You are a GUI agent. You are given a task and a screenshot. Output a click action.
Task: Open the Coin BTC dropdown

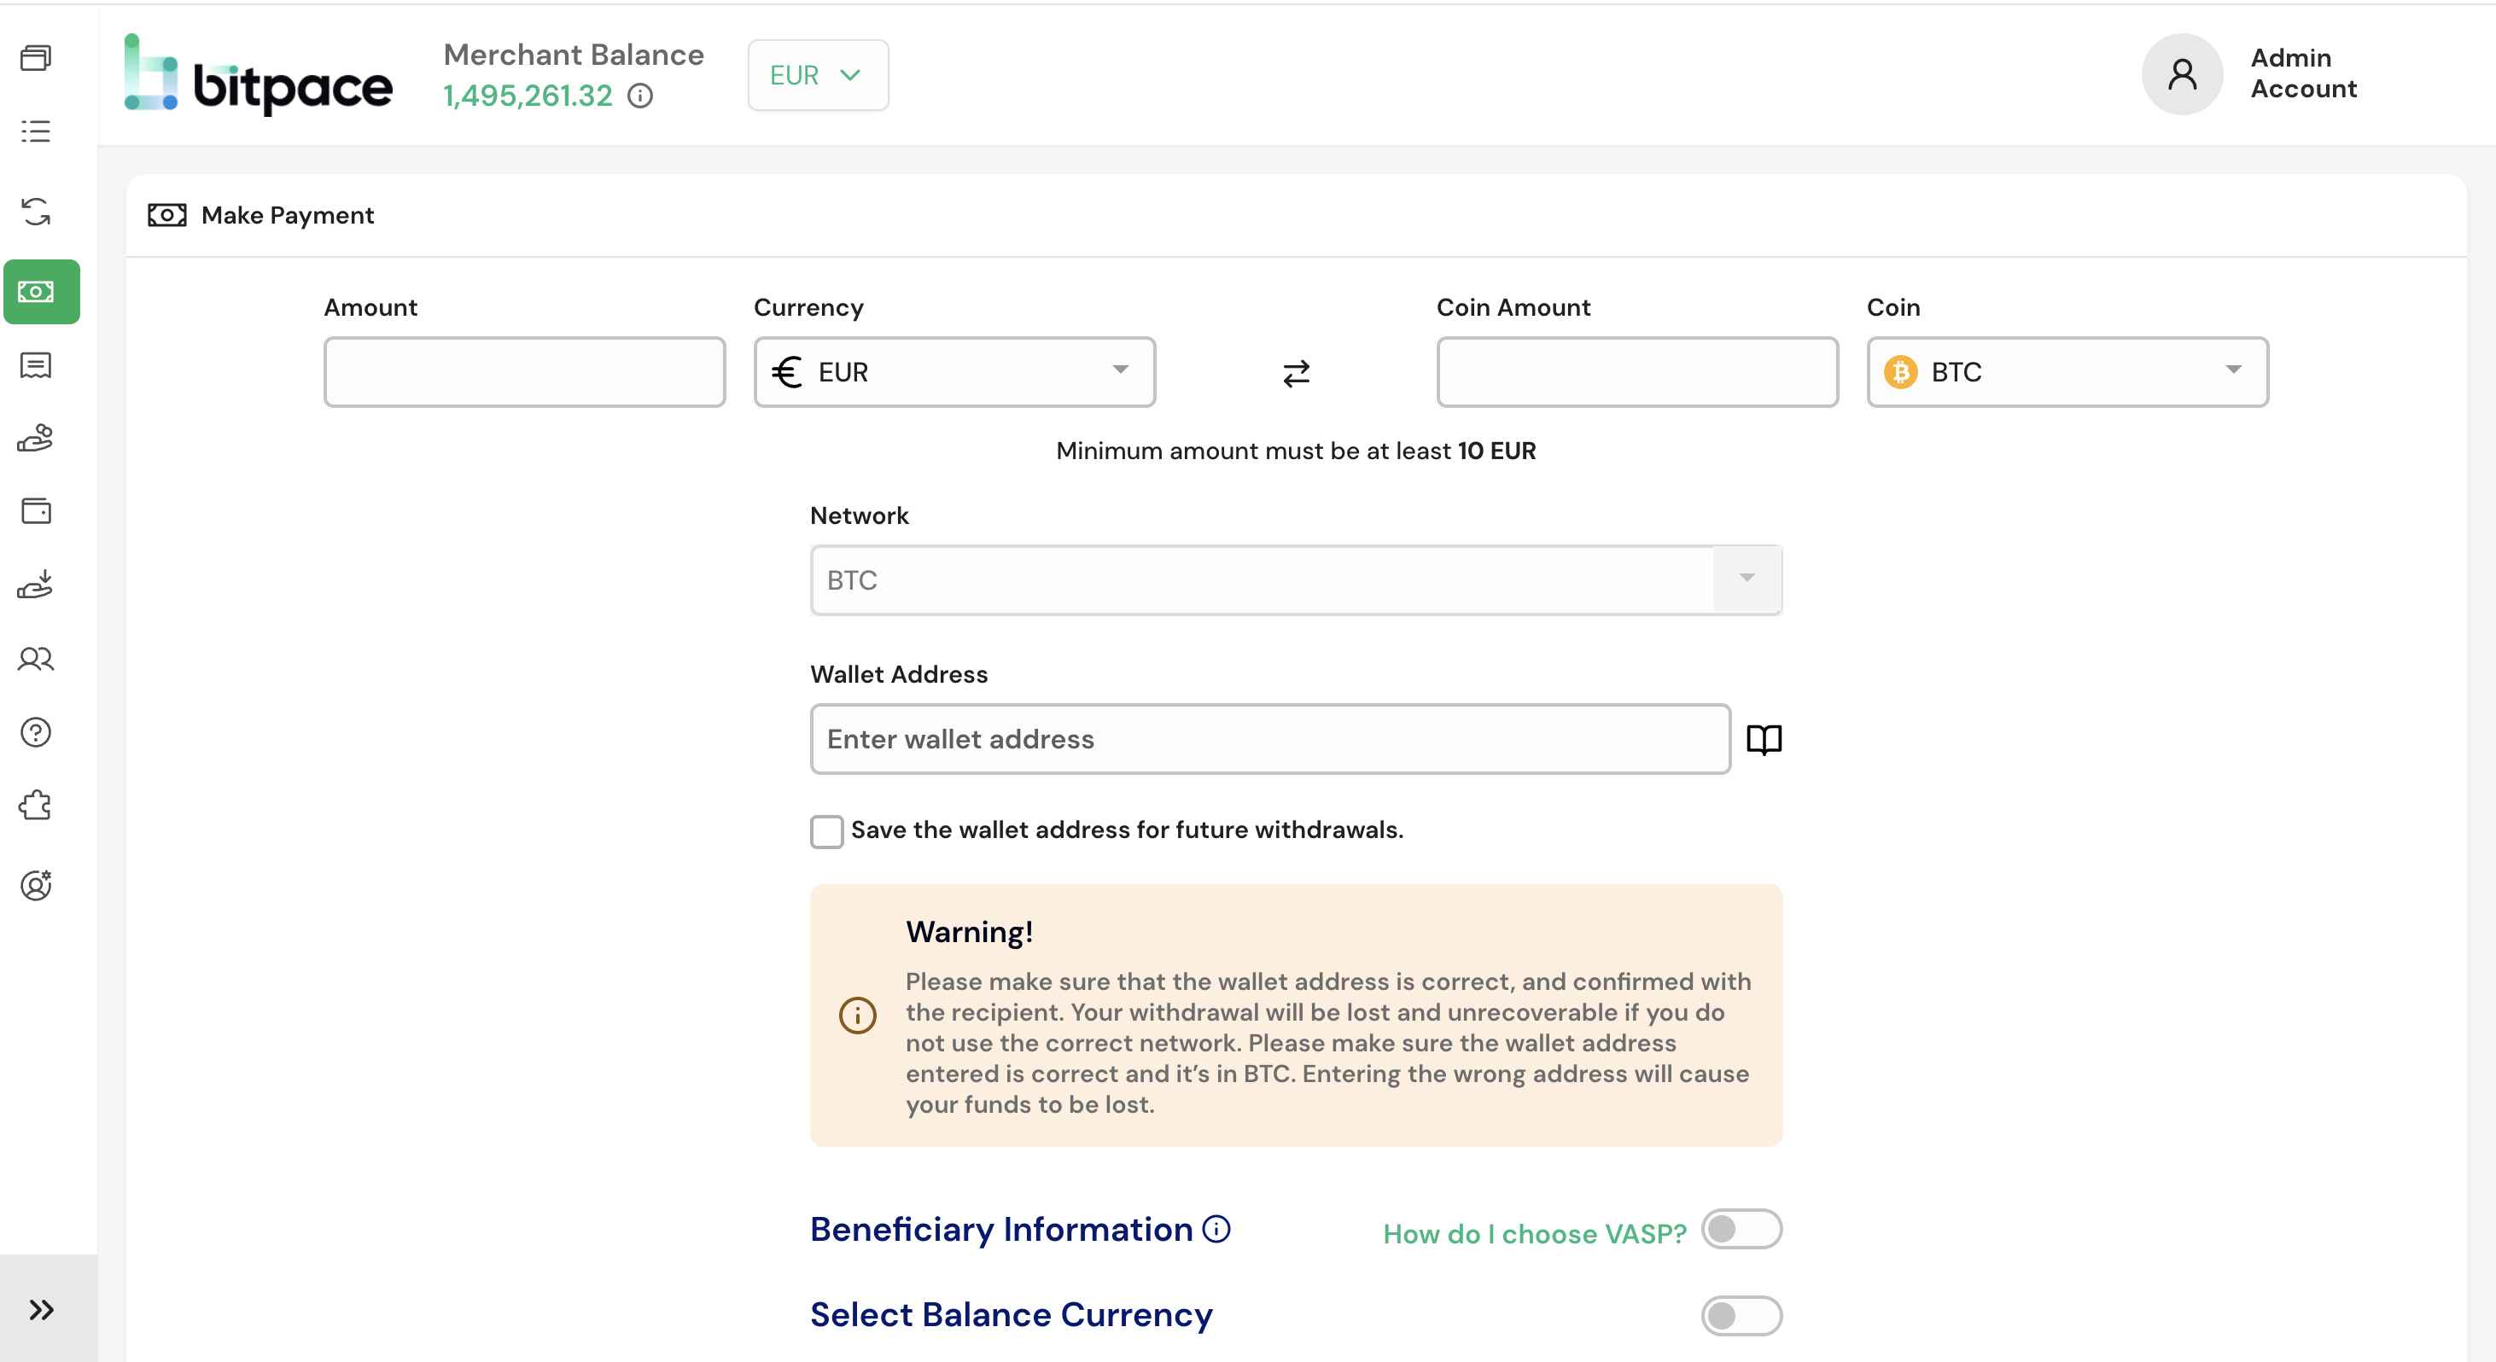click(2067, 372)
